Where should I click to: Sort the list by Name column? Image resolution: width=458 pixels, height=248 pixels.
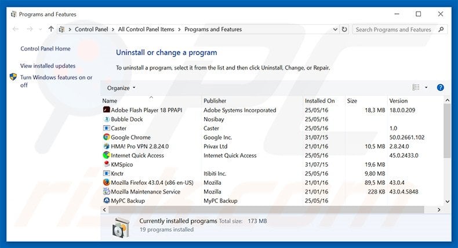tap(110, 101)
